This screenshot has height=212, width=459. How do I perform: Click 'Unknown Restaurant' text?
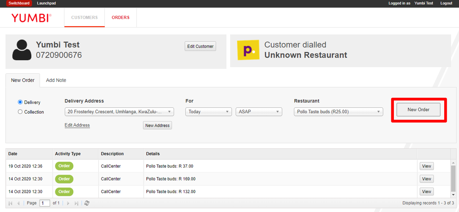pyautogui.click(x=306, y=55)
